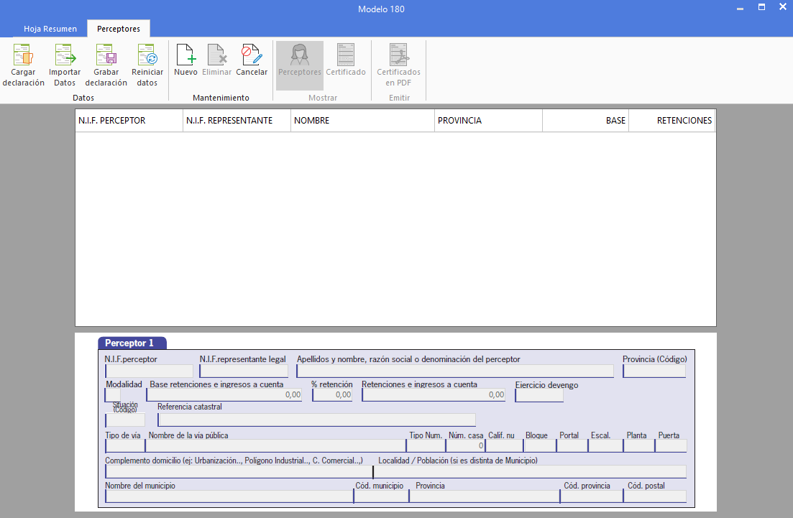Close the Modelo 180 window
This screenshot has width=793, height=518.
point(783,7)
